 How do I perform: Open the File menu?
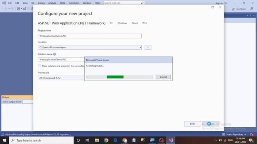point(10,3)
